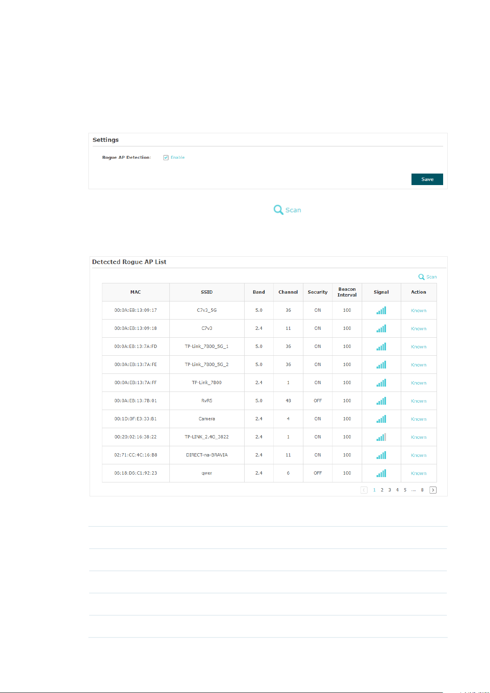The height and width of the screenshot is (693, 490).
Task: Click the Channel column header
Action: (288, 292)
